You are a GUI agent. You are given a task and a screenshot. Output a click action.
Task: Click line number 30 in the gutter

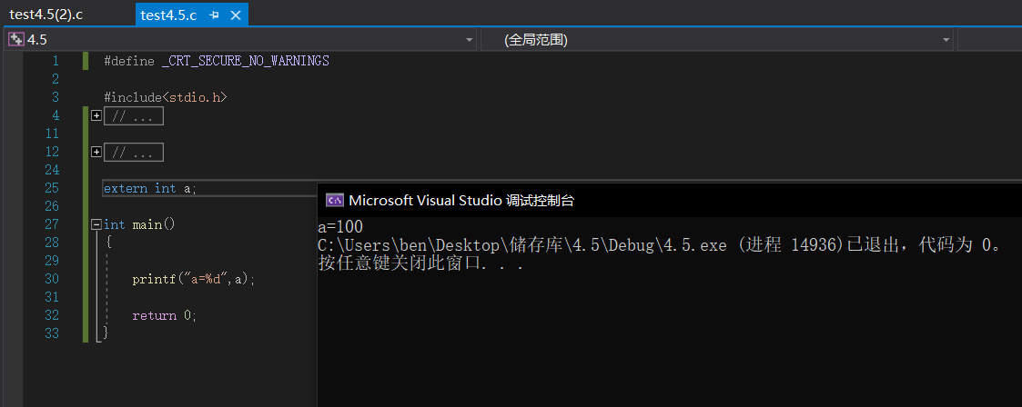(x=51, y=279)
